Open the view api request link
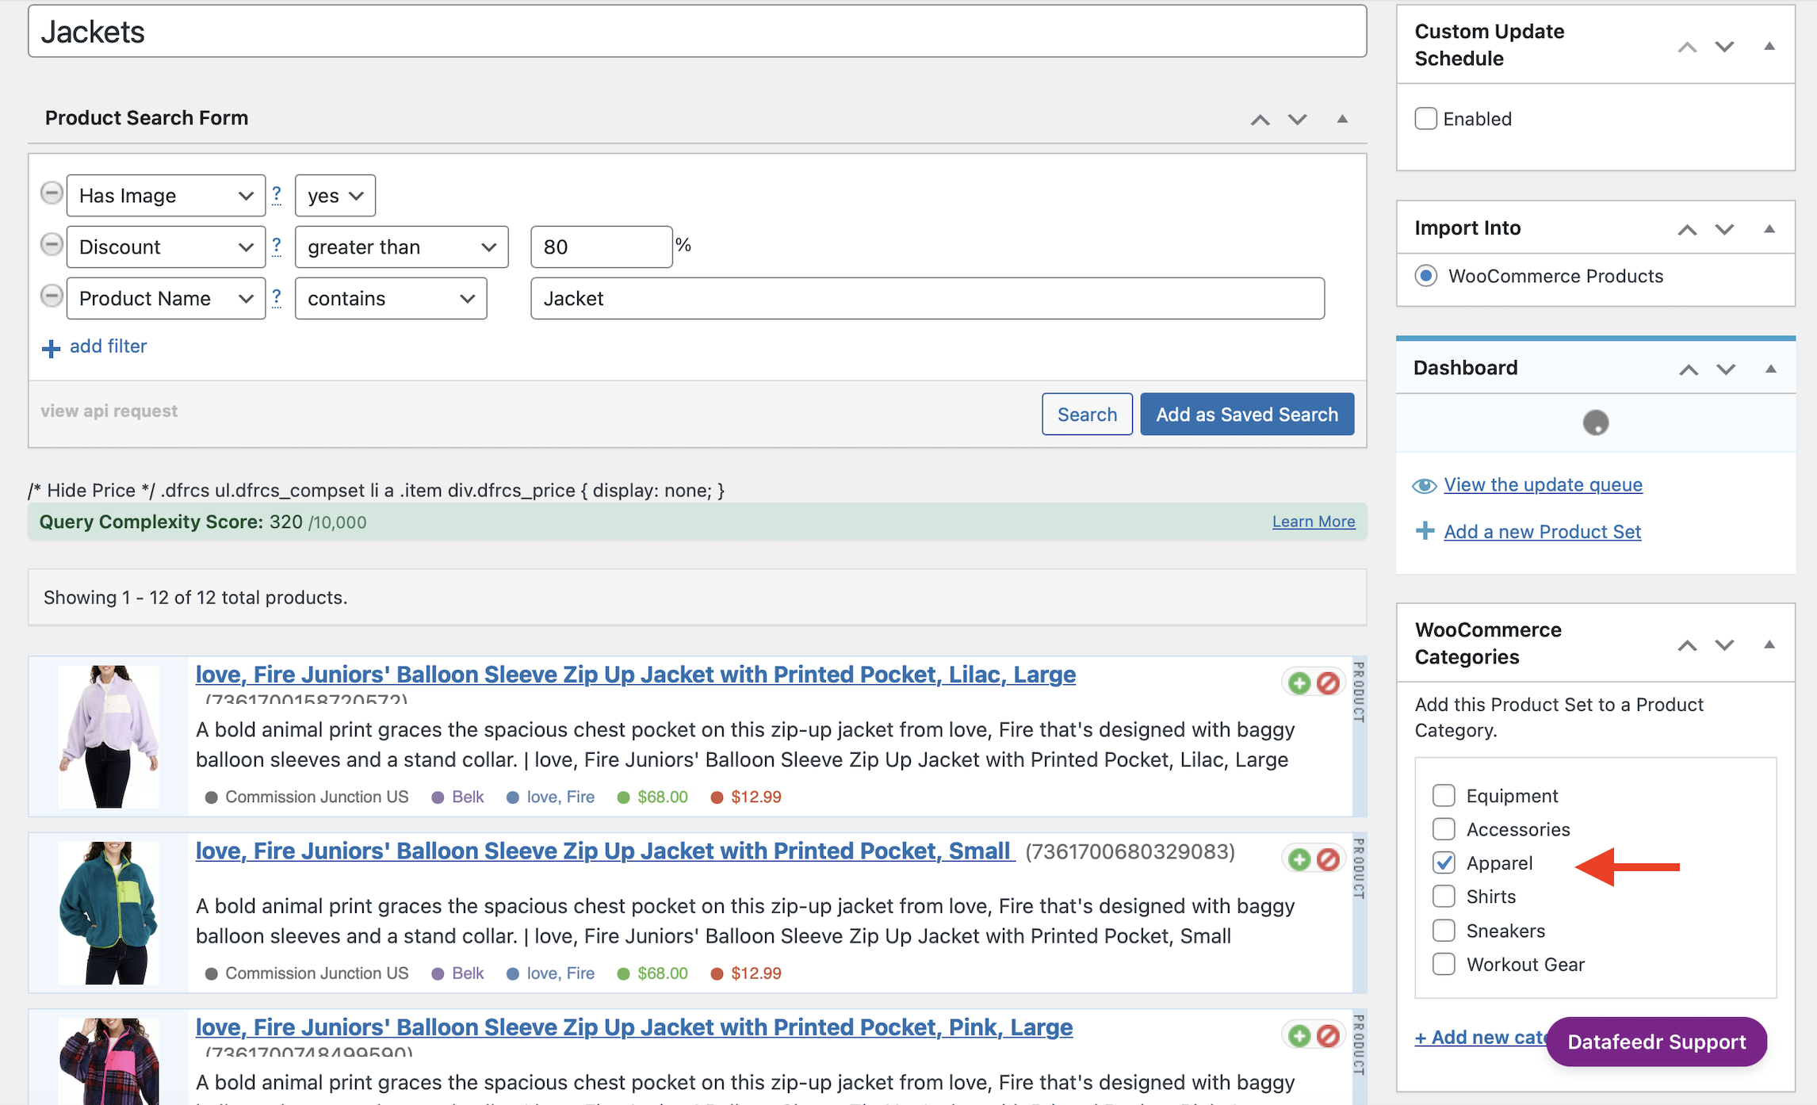This screenshot has height=1105, width=1817. [109, 411]
